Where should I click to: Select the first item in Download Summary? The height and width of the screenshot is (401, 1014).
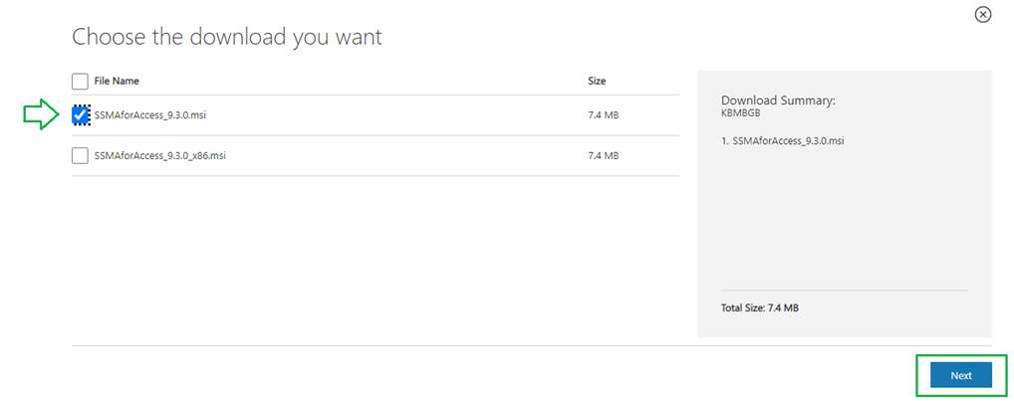(x=782, y=140)
